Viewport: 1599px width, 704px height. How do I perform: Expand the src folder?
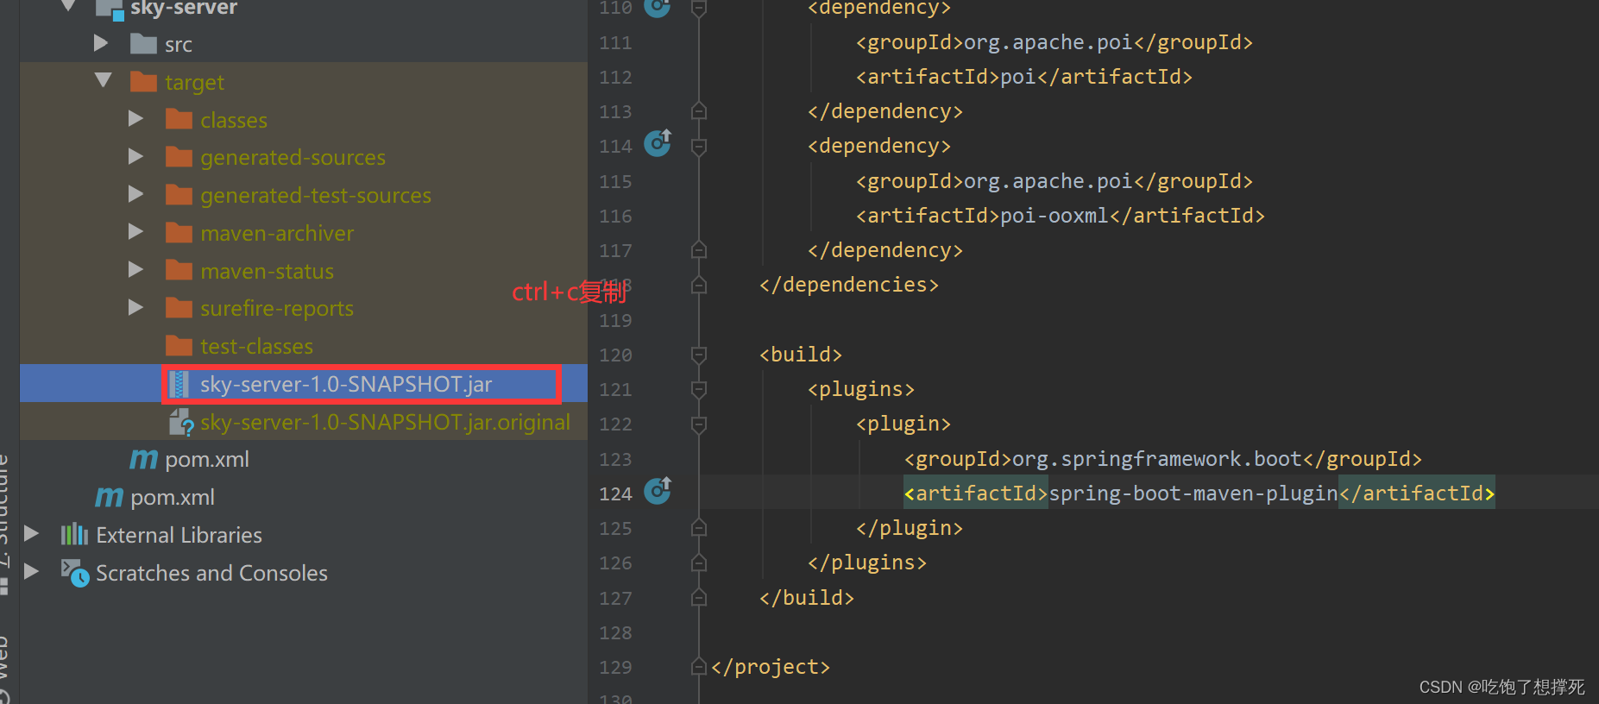tap(101, 43)
